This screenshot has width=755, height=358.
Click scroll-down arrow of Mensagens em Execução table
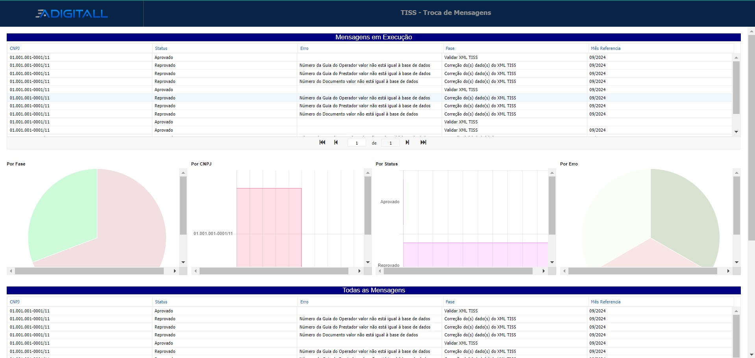(736, 132)
